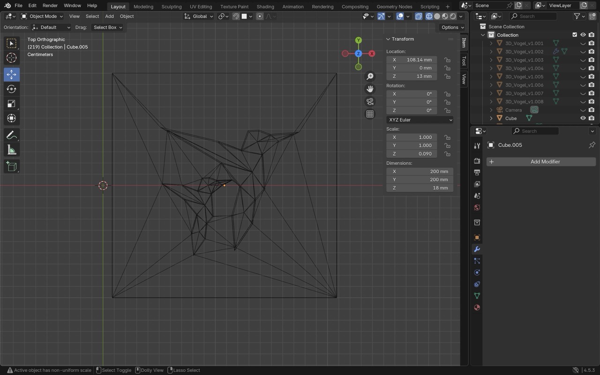Switch to the Sculpting workspace tab
The width and height of the screenshot is (600, 375).
coord(171,7)
